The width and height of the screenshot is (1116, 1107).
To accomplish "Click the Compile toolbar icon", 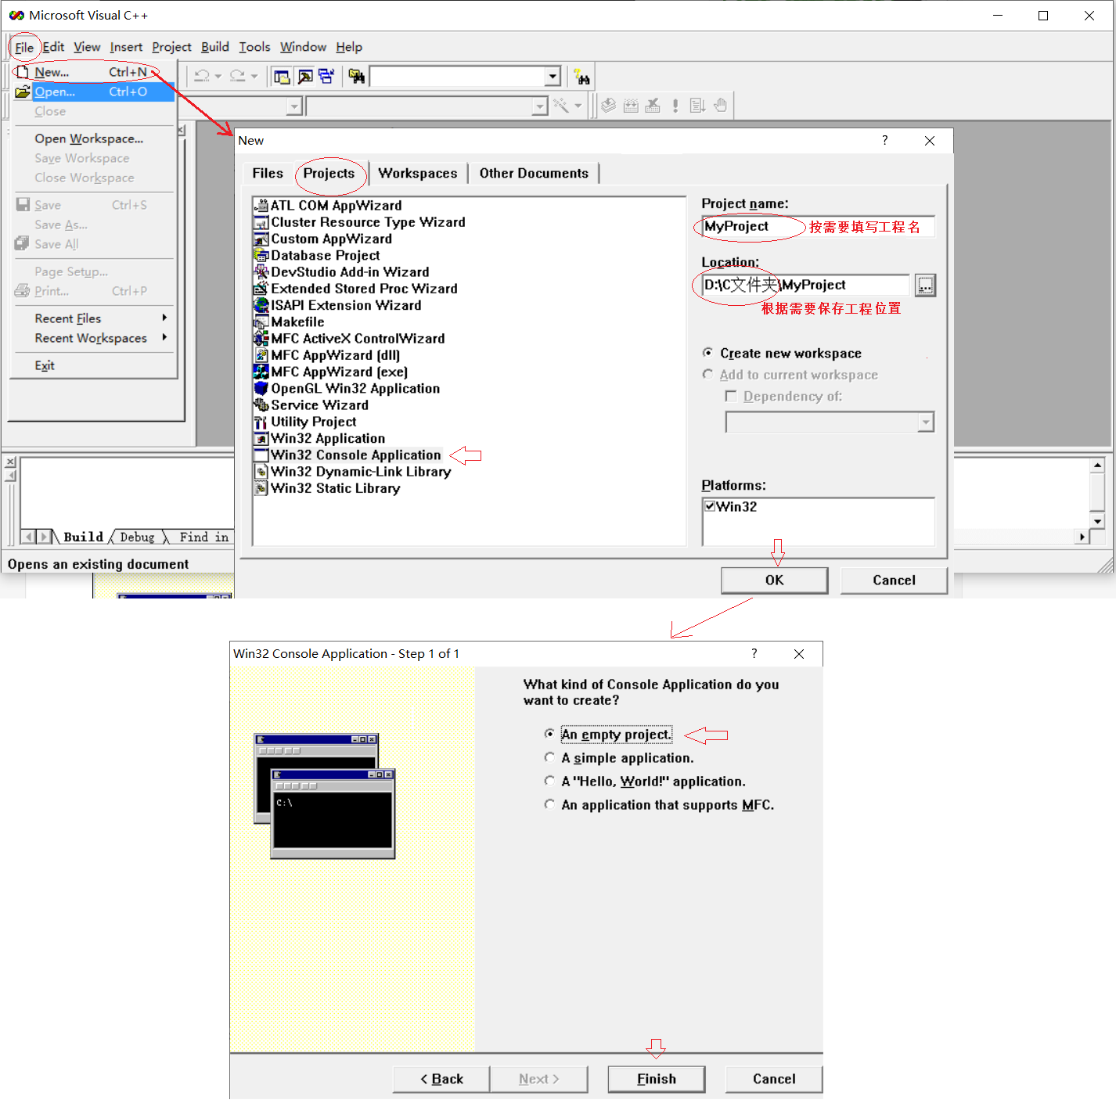I will [608, 105].
